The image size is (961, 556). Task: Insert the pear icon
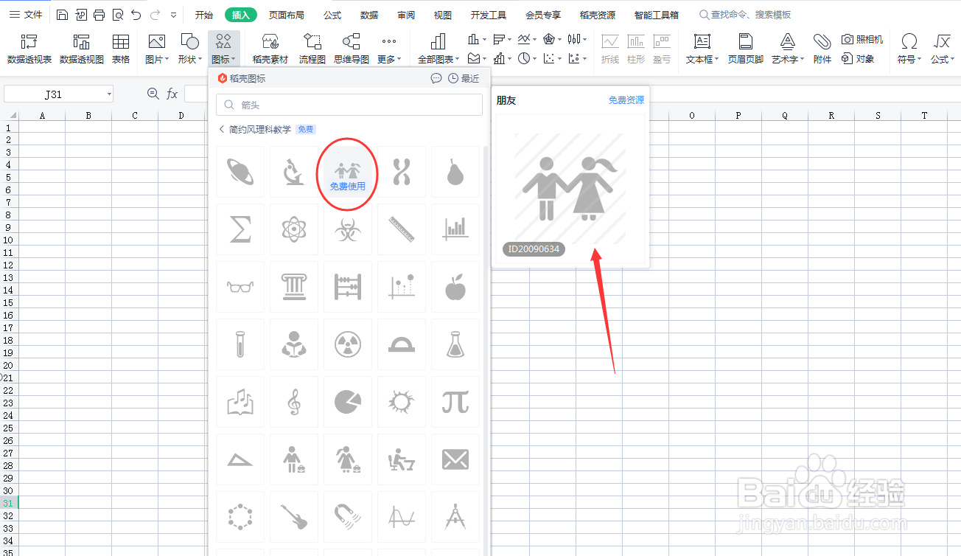tap(455, 171)
